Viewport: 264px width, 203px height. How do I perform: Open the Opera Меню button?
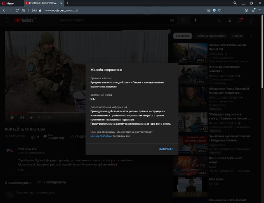tap(8, 3)
